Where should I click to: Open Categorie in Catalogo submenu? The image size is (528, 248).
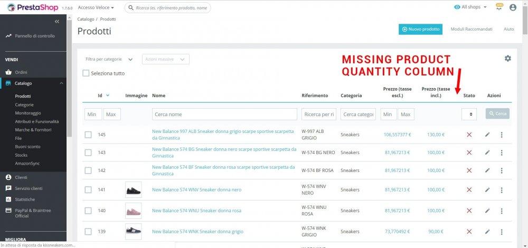click(x=24, y=104)
